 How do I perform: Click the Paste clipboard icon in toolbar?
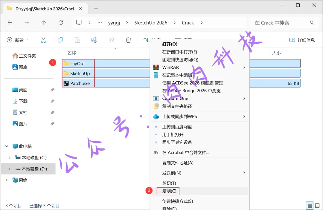pyautogui.click(x=77, y=40)
